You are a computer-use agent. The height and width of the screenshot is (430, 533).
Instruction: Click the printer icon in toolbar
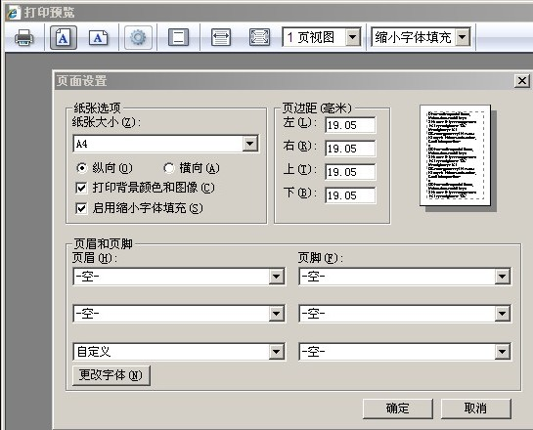click(x=23, y=37)
